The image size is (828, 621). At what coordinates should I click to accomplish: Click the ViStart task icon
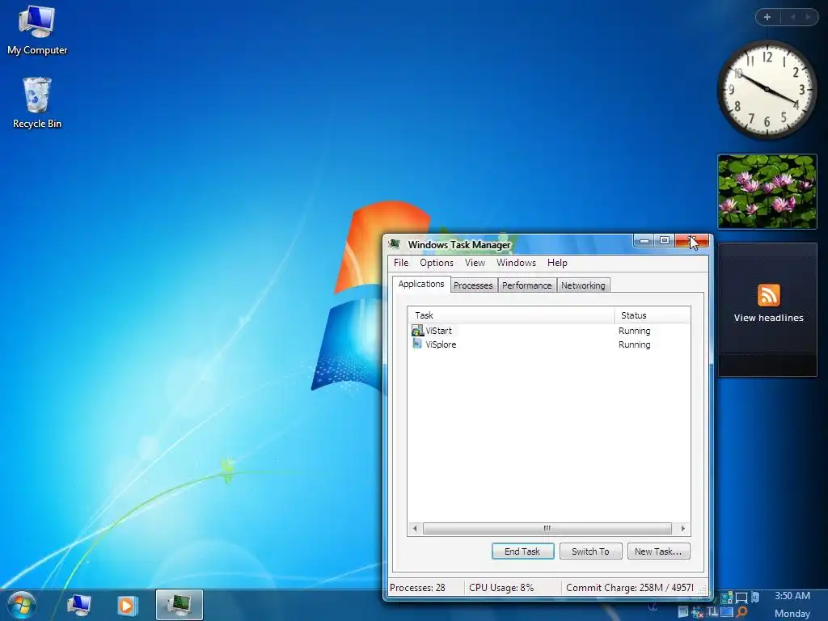coord(417,331)
